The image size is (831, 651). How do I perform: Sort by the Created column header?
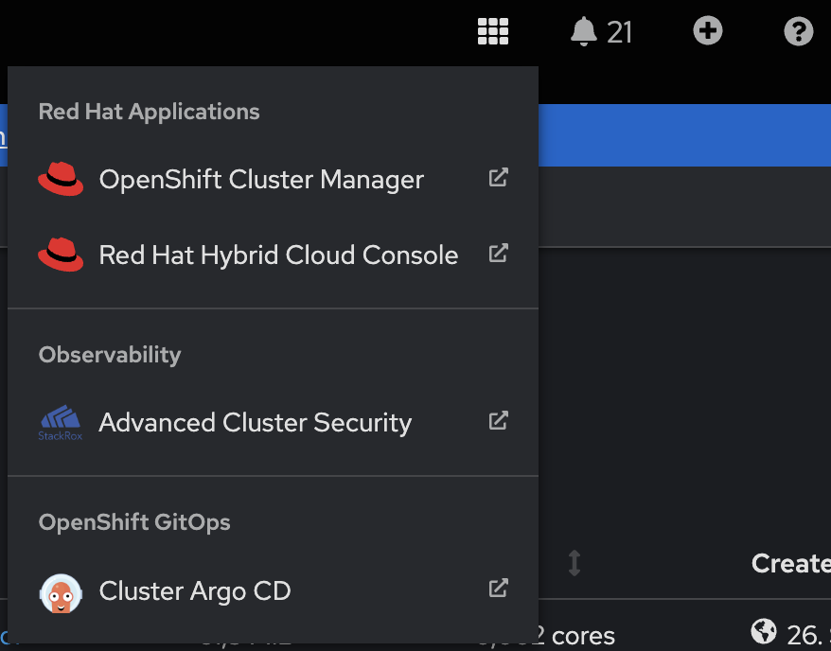coord(790,563)
